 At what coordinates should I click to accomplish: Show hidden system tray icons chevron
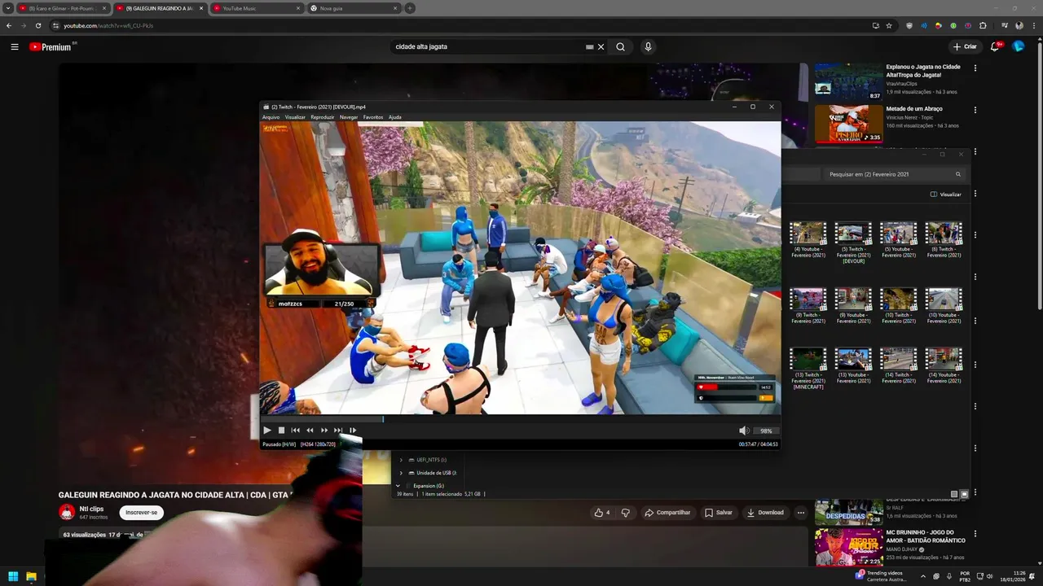(x=923, y=576)
